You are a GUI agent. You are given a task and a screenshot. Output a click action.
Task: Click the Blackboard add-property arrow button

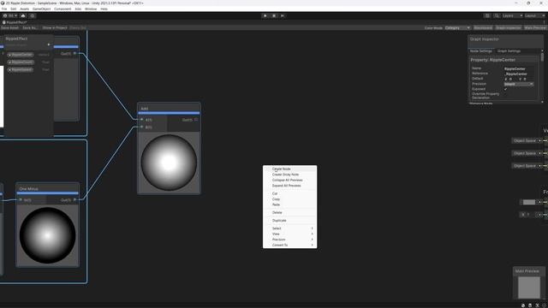click(49, 44)
